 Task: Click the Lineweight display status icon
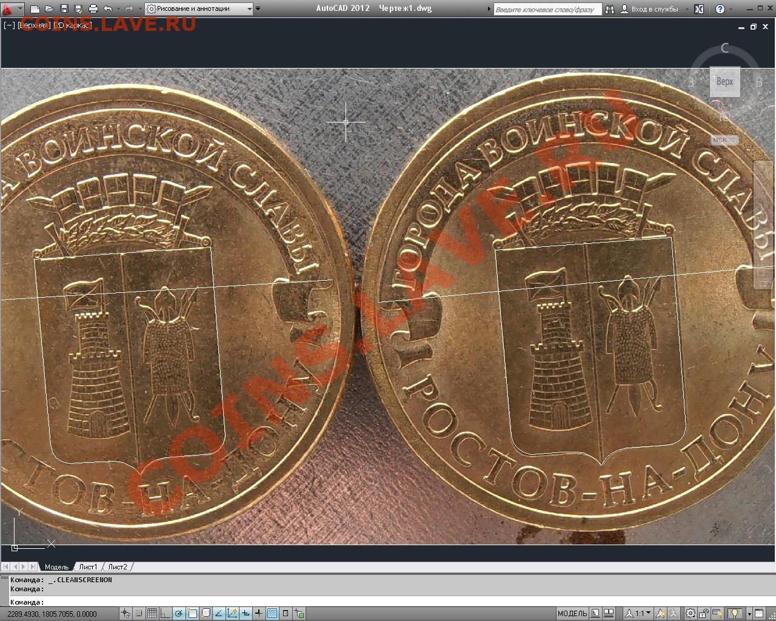[x=259, y=614]
